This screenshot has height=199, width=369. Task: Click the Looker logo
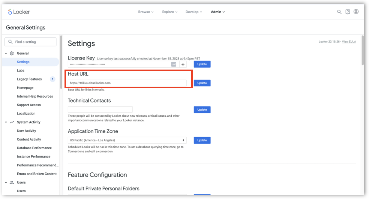click(19, 12)
